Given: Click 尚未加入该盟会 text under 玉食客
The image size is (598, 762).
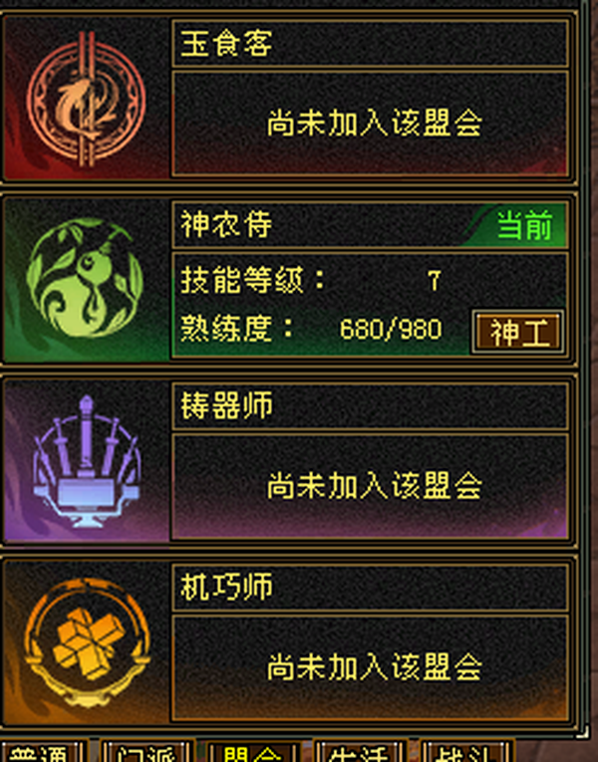Looking at the screenshot, I should click(x=375, y=123).
